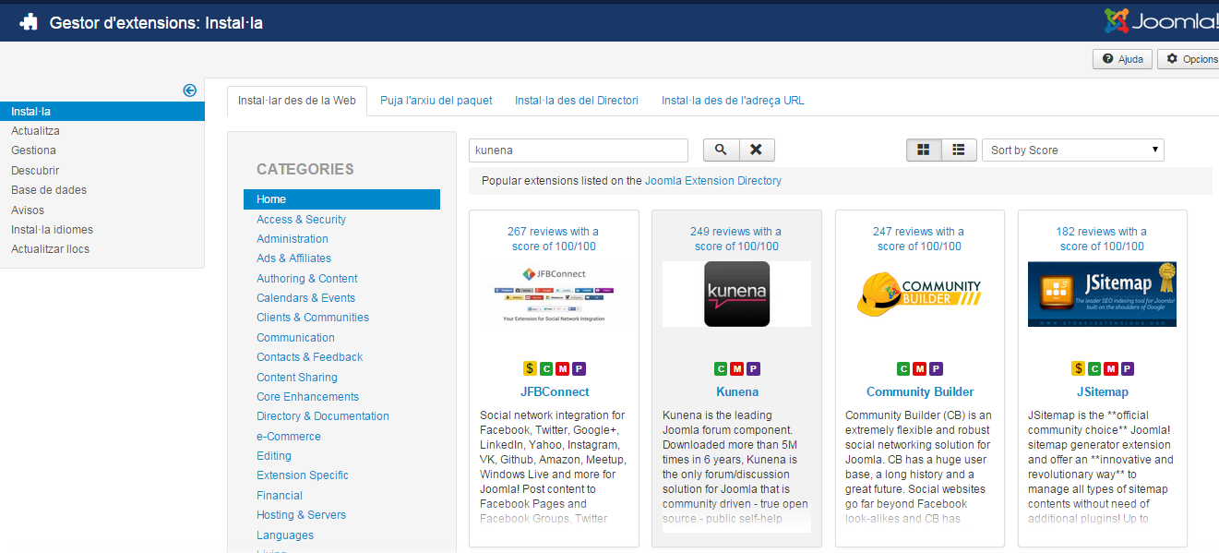1219x553 pixels.
Task: Open the 'Puja l'arxiu del paquet' tab
Action: tap(436, 101)
